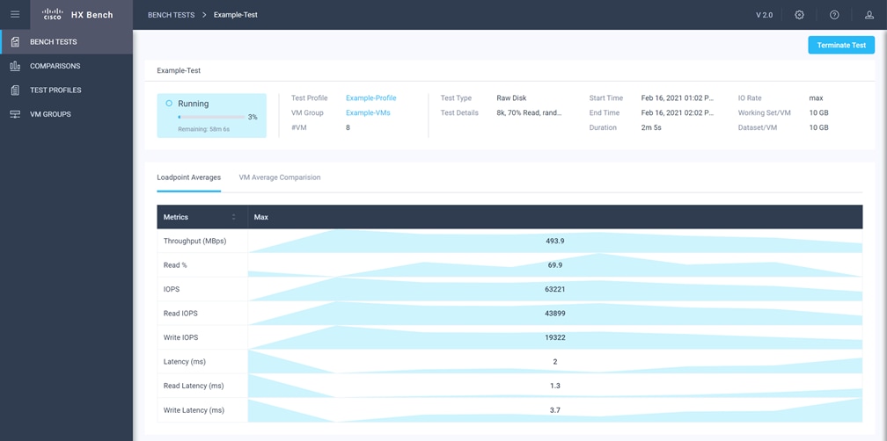The height and width of the screenshot is (441, 887).
Task: Click the 3% progress label
Action: (x=253, y=117)
